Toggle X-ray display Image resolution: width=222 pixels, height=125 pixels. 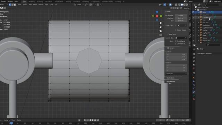176,5
